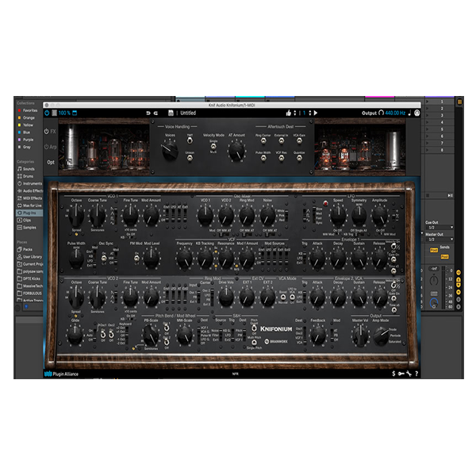The image size is (476, 476).
Task: Click the question mark help icon
Action: tap(416, 374)
